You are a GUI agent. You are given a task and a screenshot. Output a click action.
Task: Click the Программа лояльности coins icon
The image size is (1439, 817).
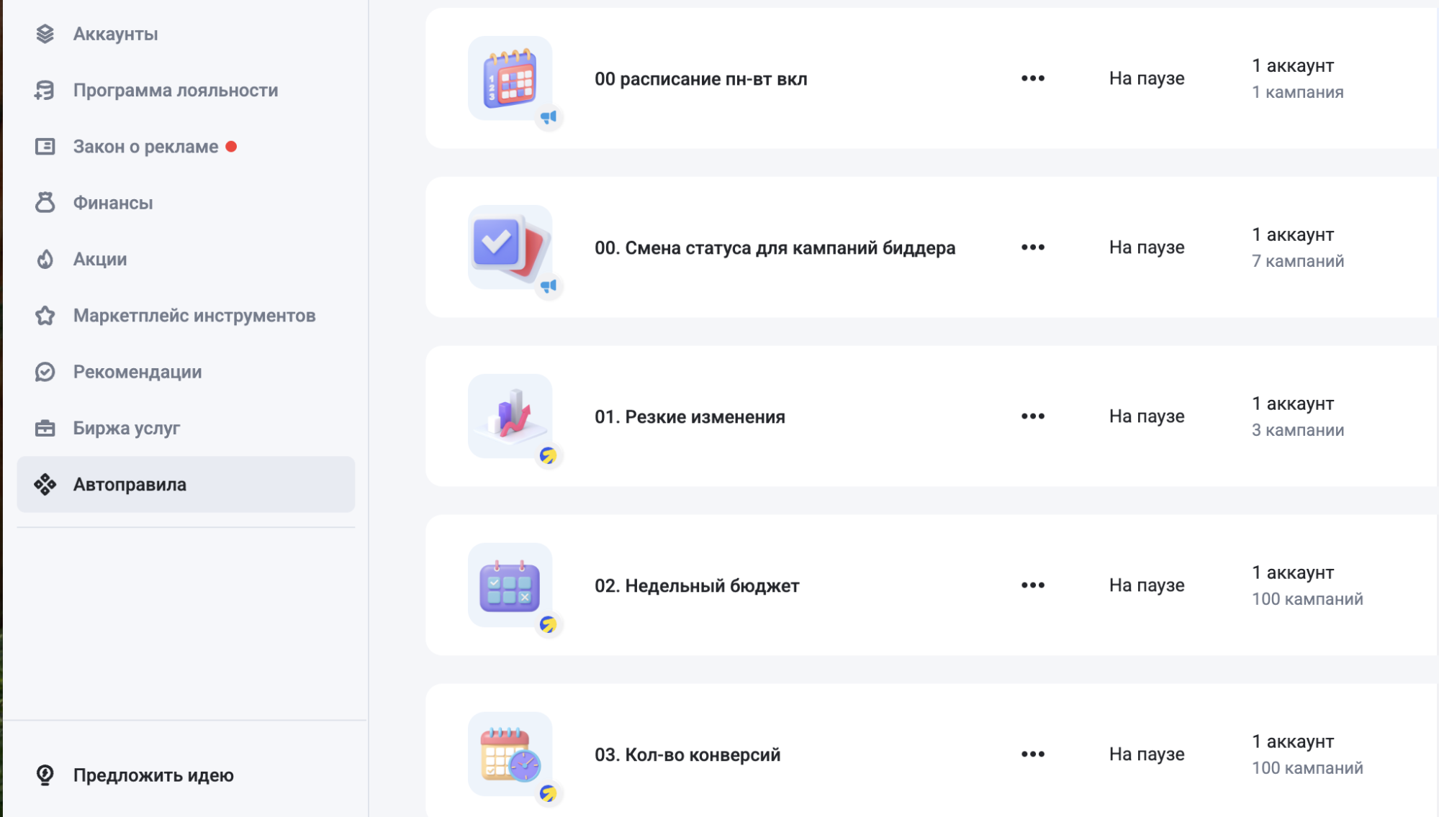tap(45, 90)
